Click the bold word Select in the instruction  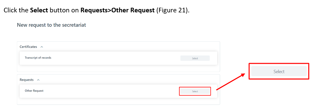pyautogui.click(x=39, y=11)
